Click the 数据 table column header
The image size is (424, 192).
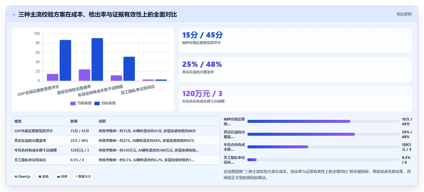point(74,121)
